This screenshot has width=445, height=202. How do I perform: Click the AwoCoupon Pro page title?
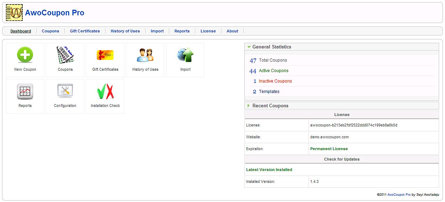[x=55, y=13]
